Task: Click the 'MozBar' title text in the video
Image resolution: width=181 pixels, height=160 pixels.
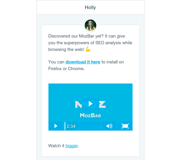Action: tap(91, 115)
